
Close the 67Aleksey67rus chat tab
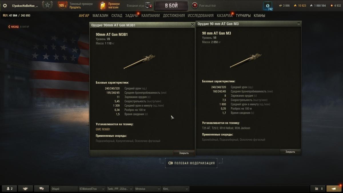(x=103, y=189)
